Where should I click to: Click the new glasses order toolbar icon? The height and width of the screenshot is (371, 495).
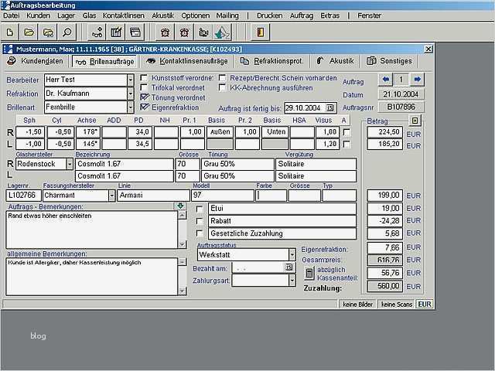97,32
